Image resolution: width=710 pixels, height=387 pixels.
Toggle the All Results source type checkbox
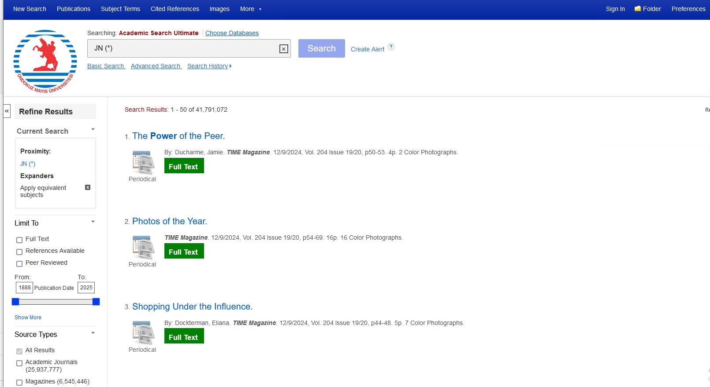(19, 351)
